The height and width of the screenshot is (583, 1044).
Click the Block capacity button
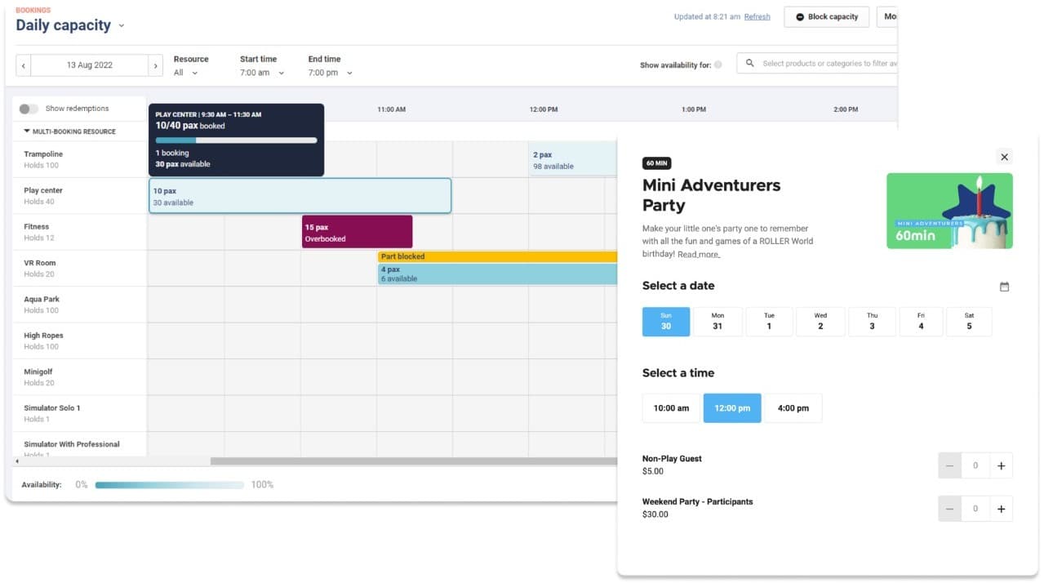click(x=827, y=16)
